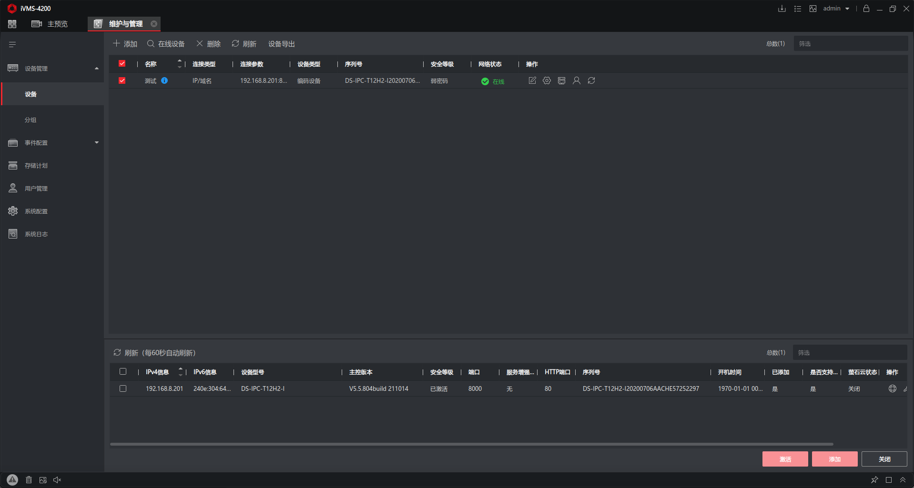The height and width of the screenshot is (488, 914).
Task: Toggle the mute speaker icon
Action: tap(57, 480)
